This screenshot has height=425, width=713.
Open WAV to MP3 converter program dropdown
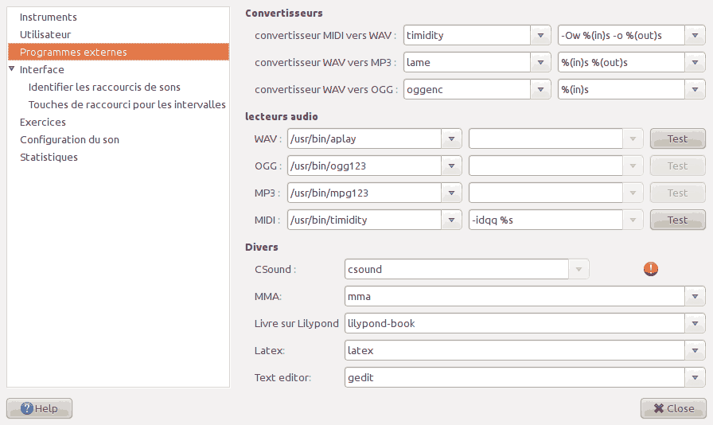click(540, 62)
